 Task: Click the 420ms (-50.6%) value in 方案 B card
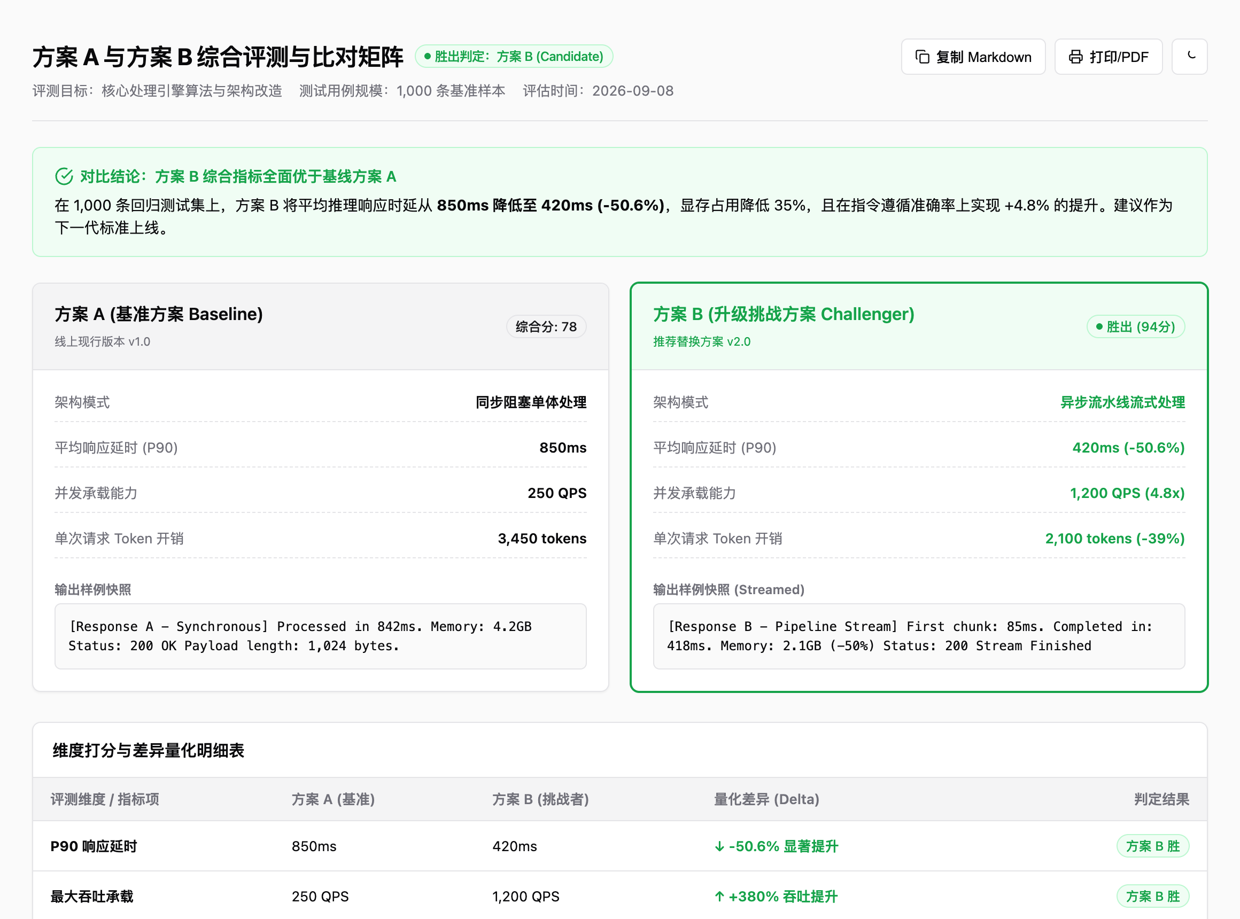coord(1128,448)
